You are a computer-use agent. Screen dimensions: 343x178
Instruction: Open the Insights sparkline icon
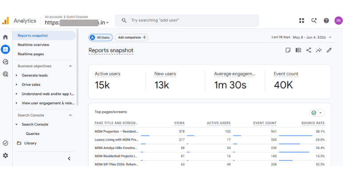coord(319,50)
